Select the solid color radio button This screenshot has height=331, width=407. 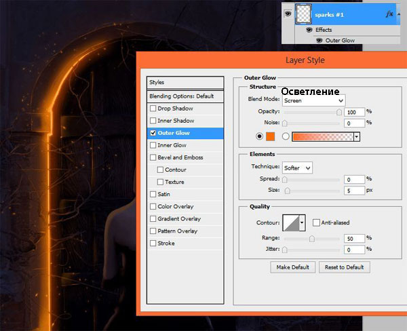coord(259,136)
